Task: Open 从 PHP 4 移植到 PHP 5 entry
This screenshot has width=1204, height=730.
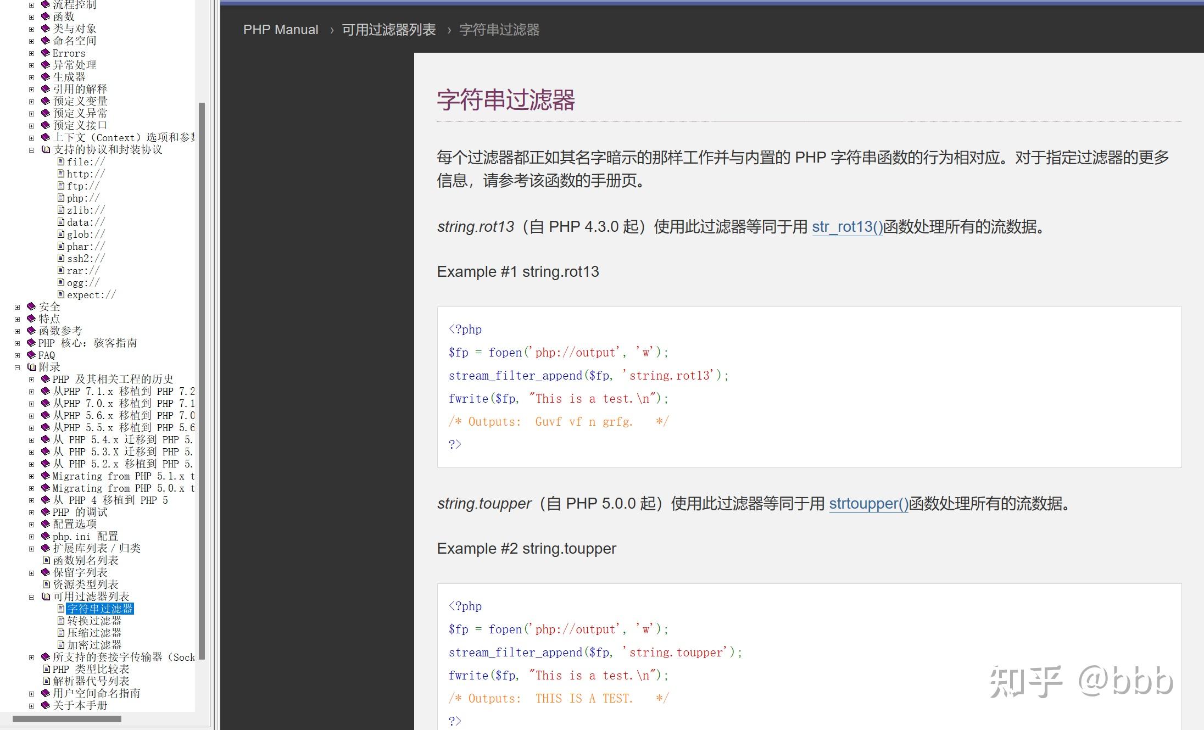Action: (110, 500)
